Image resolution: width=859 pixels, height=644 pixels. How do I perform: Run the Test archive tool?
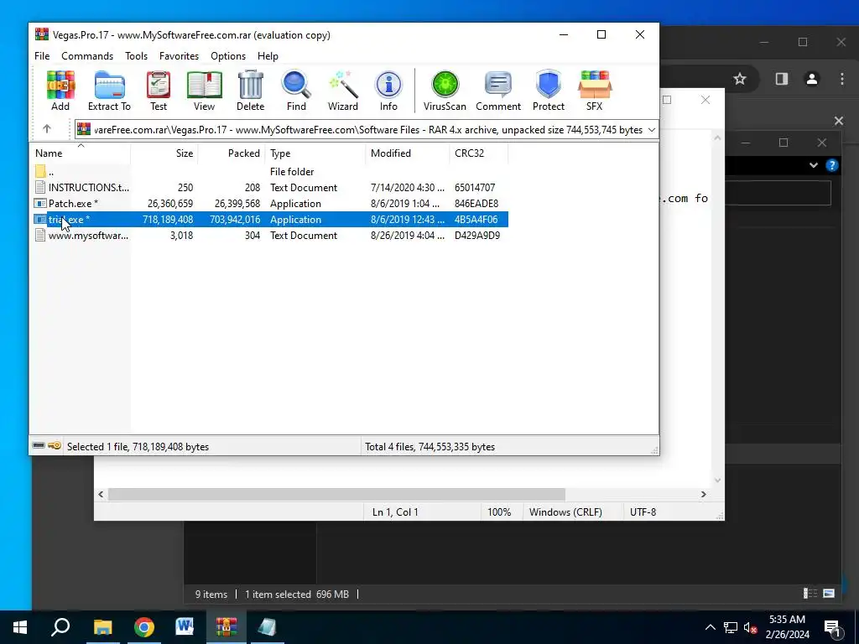point(159,91)
